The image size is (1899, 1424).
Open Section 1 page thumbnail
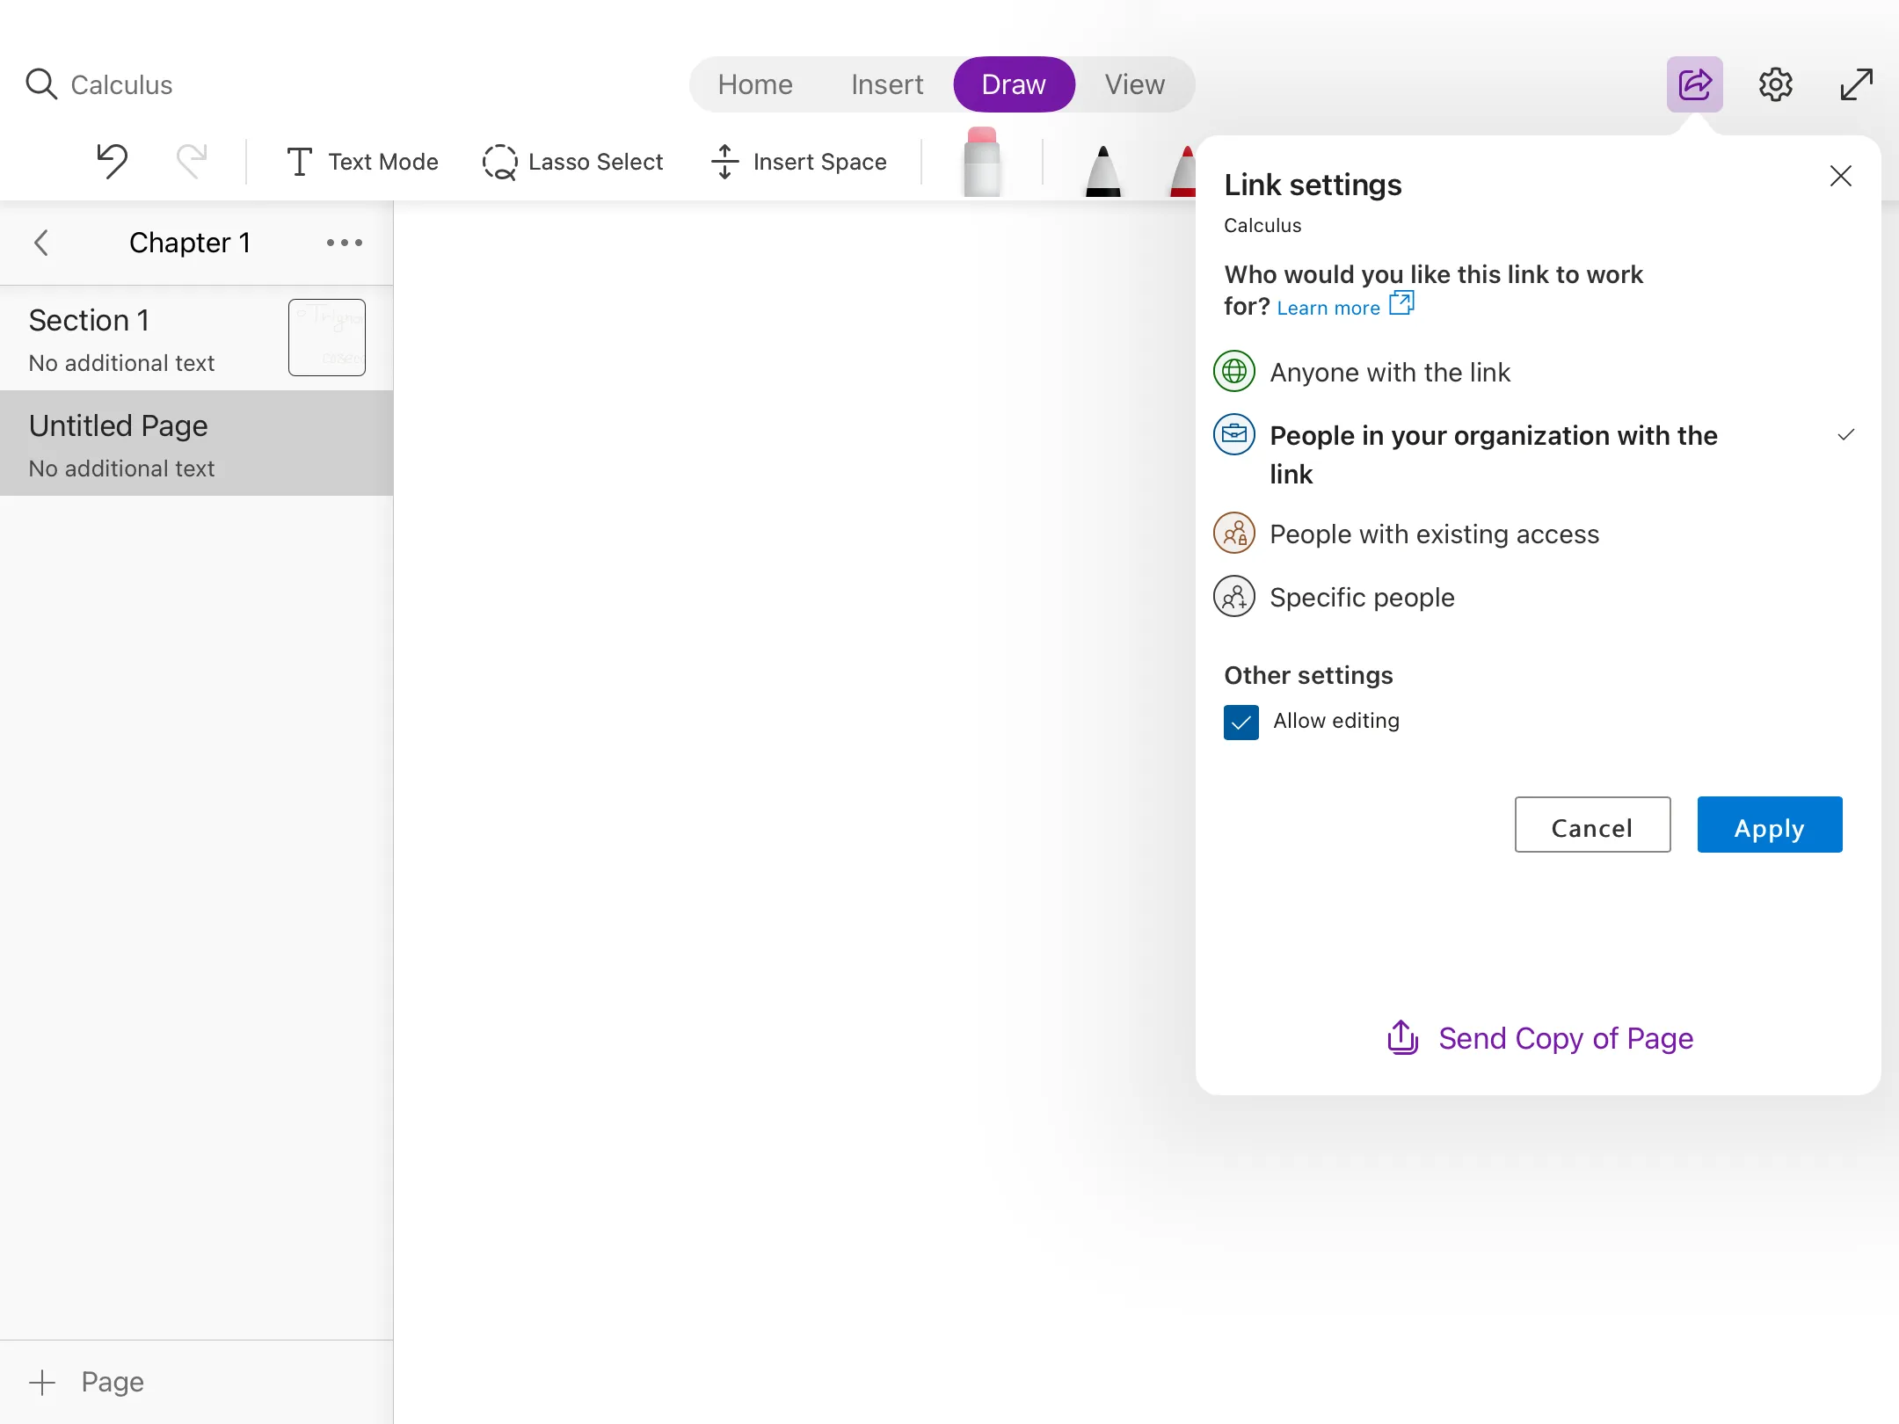tap(326, 338)
